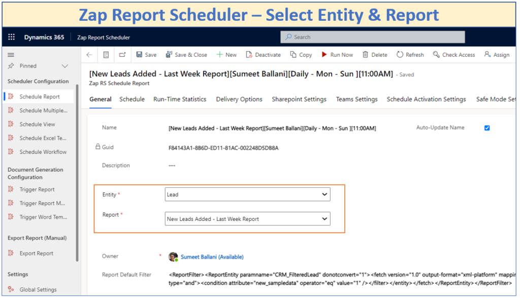The width and height of the screenshot is (520, 298).
Task: Click the Name field value
Action: click(272, 128)
